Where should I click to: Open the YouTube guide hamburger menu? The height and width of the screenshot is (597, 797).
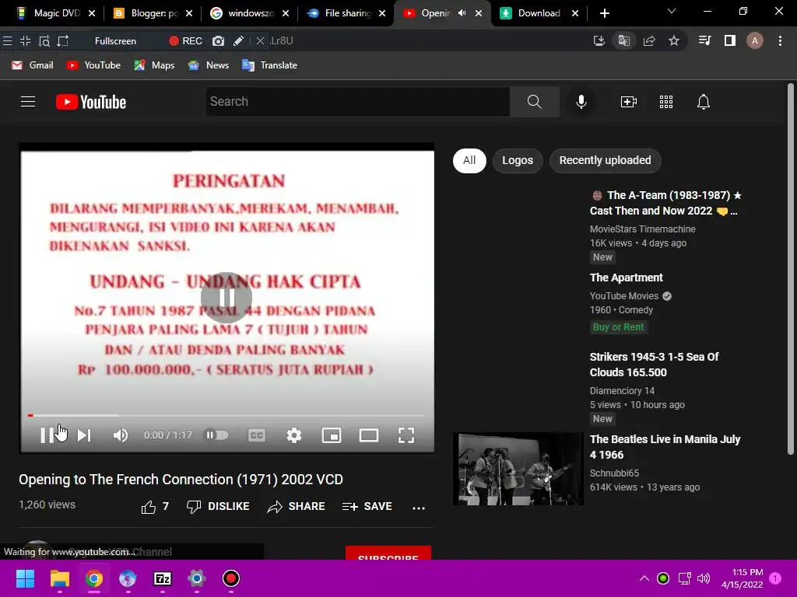click(28, 102)
